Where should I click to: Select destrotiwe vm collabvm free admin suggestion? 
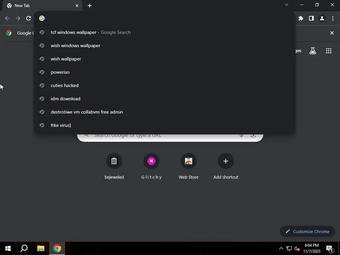165,112
